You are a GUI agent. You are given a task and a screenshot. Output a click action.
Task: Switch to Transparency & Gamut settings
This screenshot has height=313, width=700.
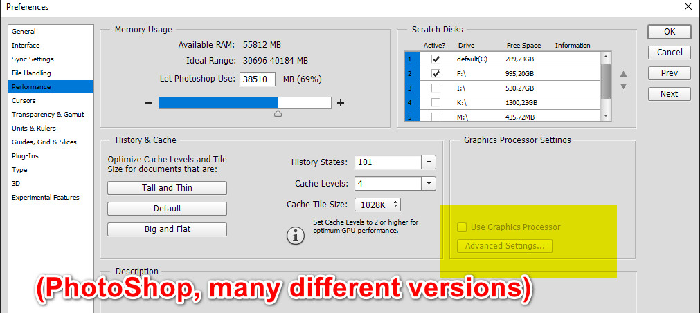48,115
